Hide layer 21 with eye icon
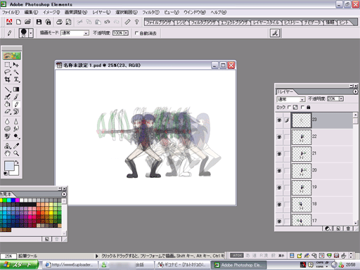Image resolution: width=360 pixels, height=270 pixels. point(279,154)
